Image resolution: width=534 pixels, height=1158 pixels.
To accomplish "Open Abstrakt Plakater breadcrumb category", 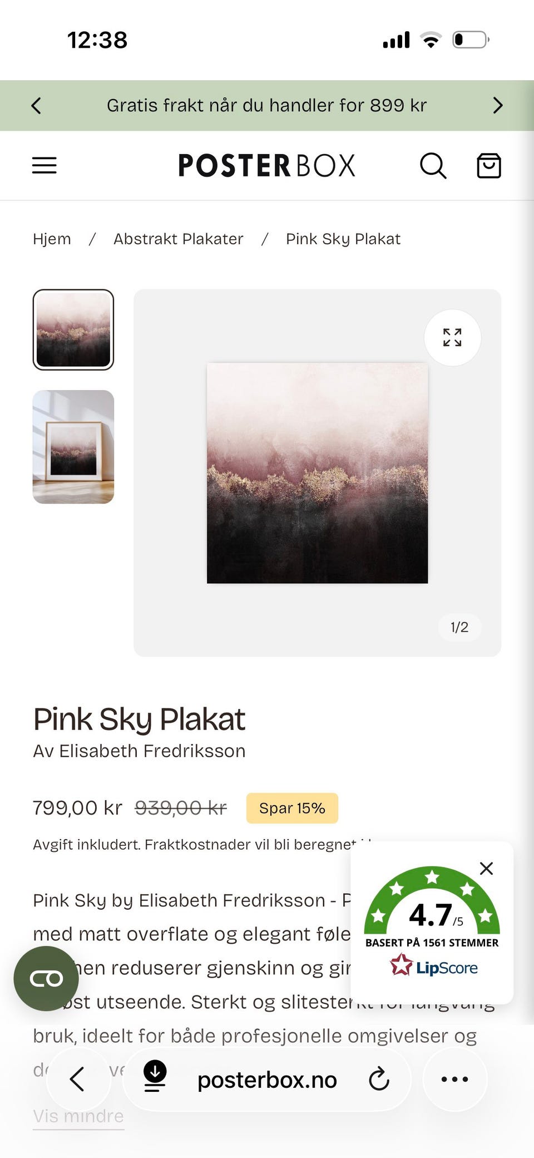I will click(179, 239).
